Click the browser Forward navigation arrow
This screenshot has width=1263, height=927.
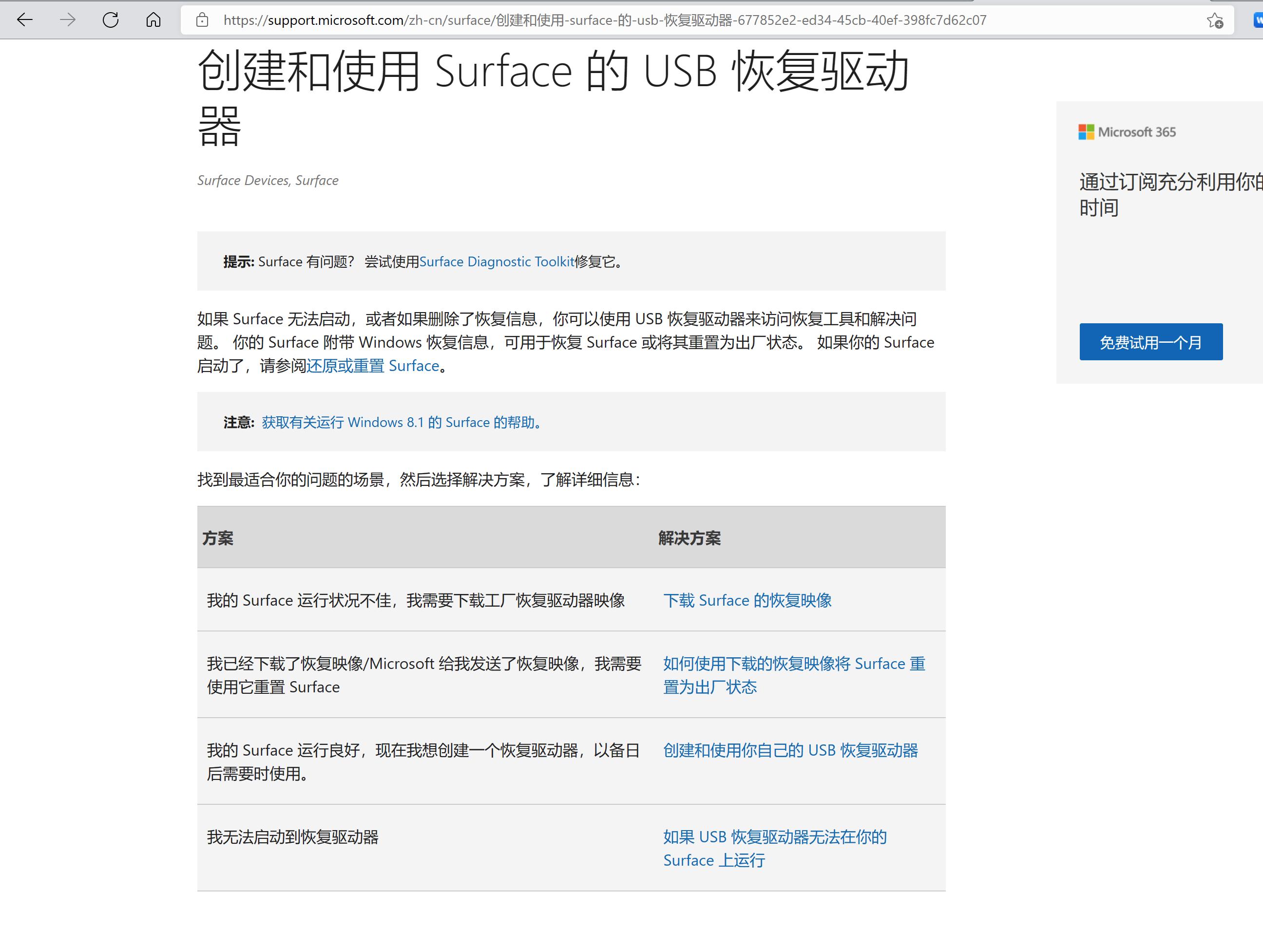coord(67,20)
